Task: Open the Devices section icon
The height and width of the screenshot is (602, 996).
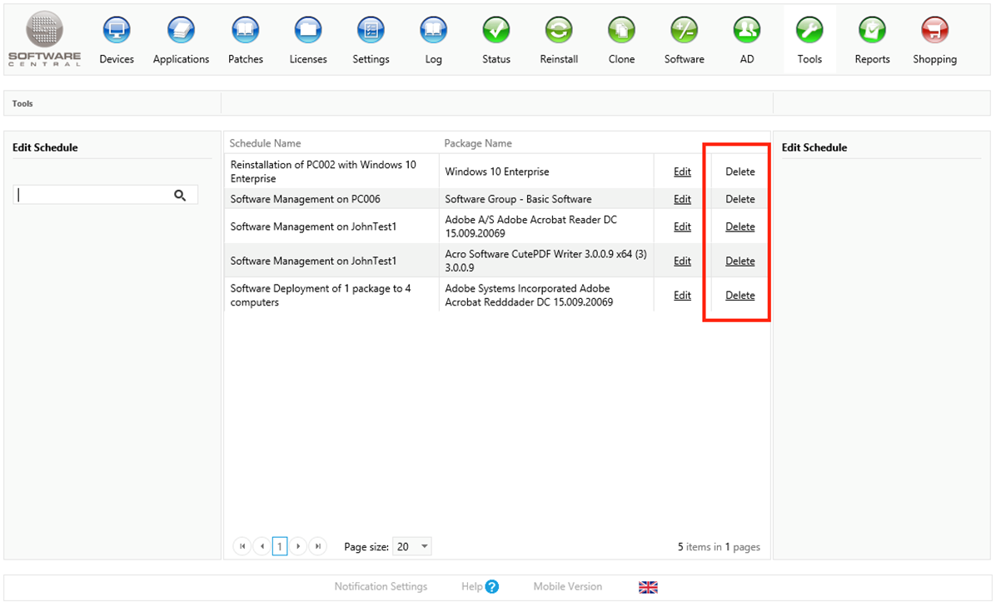Action: tap(117, 31)
